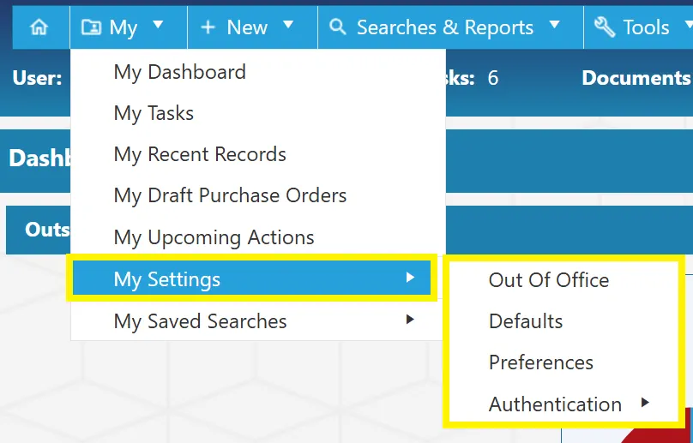
Task: Click the My menu folder icon
Action: point(91,27)
